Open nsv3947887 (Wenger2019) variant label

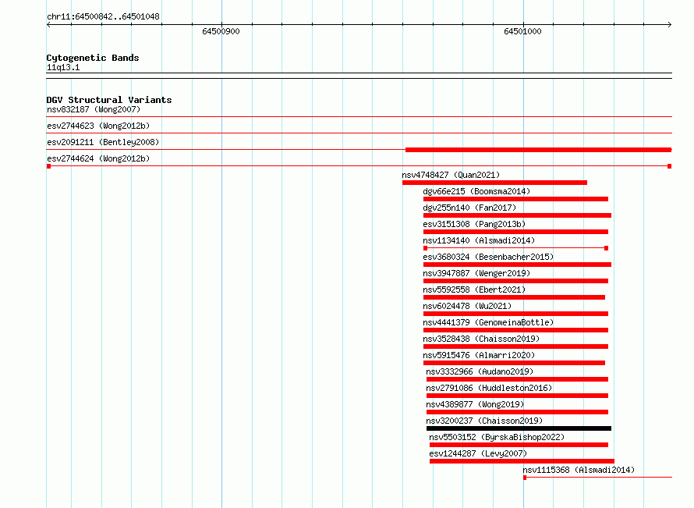476,273
